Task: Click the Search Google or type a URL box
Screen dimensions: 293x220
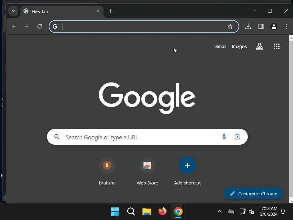Action: point(147,137)
